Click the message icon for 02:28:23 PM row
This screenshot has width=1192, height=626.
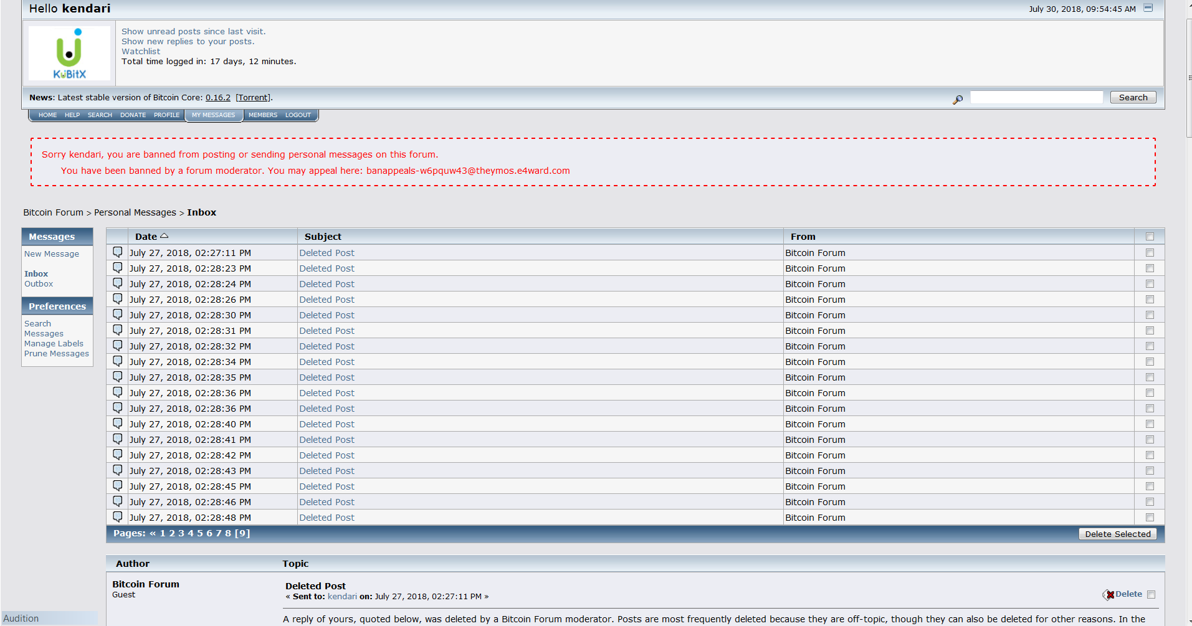pos(117,268)
